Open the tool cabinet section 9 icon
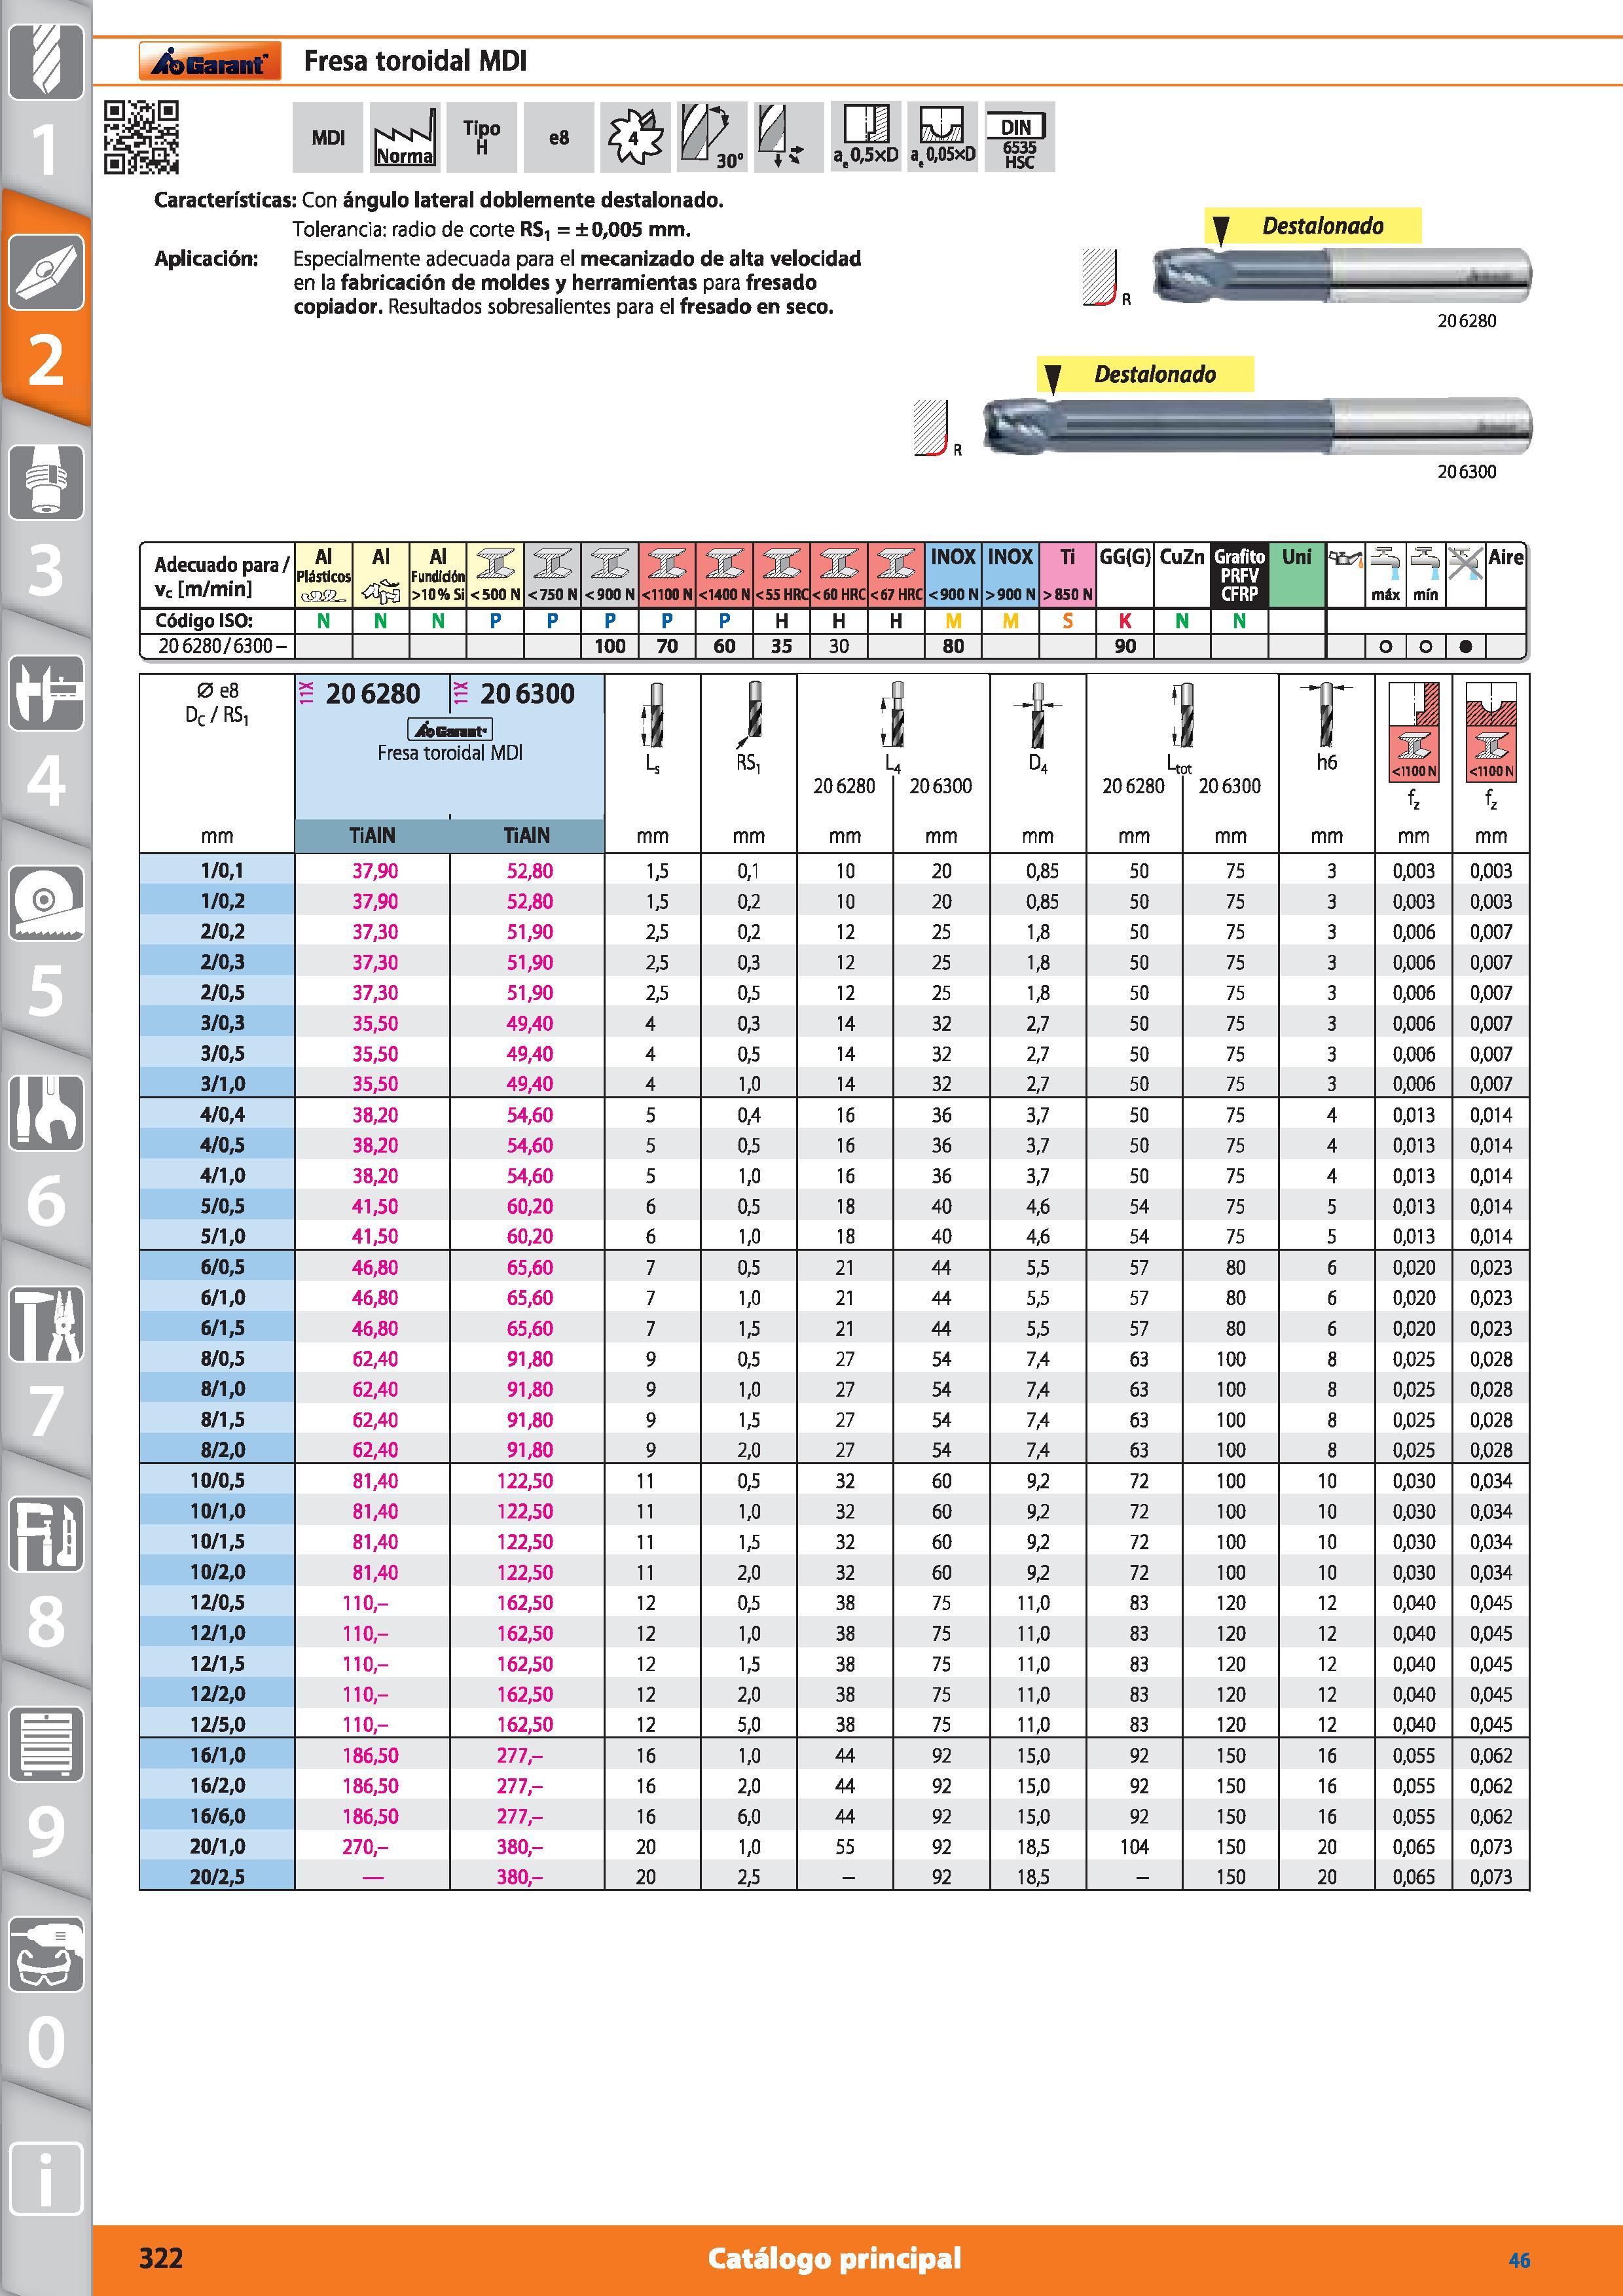1623x2296 pixels. click(46, 1745)
